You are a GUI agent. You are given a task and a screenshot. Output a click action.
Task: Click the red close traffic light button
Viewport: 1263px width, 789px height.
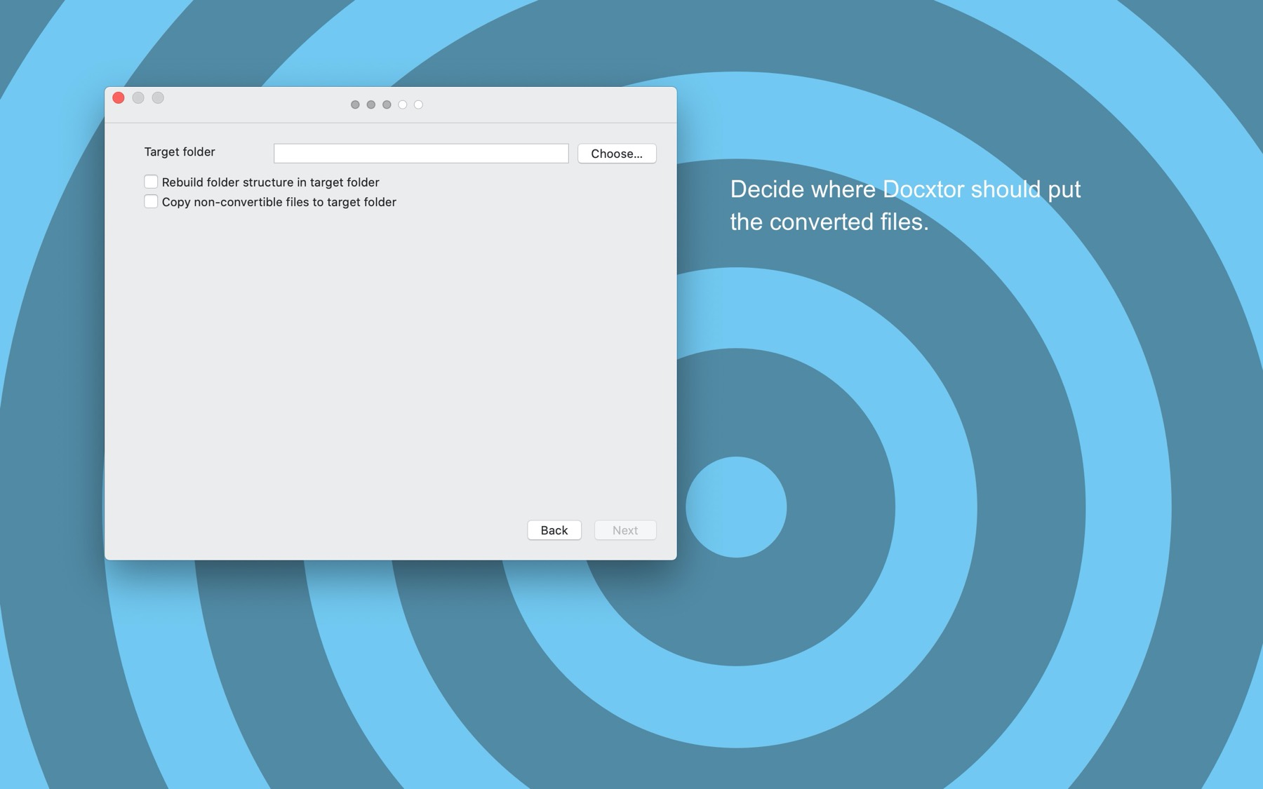(x=118, y=97)
